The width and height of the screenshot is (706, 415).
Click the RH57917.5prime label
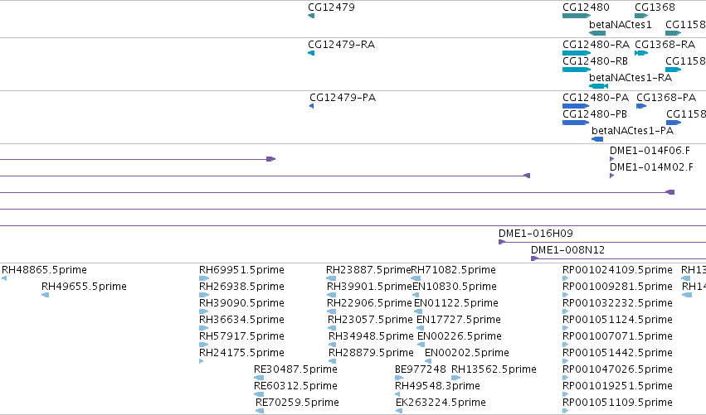click(241, 336)
